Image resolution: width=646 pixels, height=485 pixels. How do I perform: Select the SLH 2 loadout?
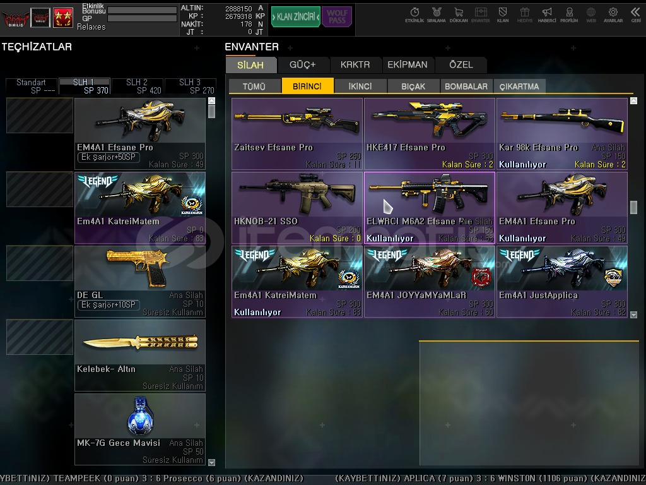(137, 86)
